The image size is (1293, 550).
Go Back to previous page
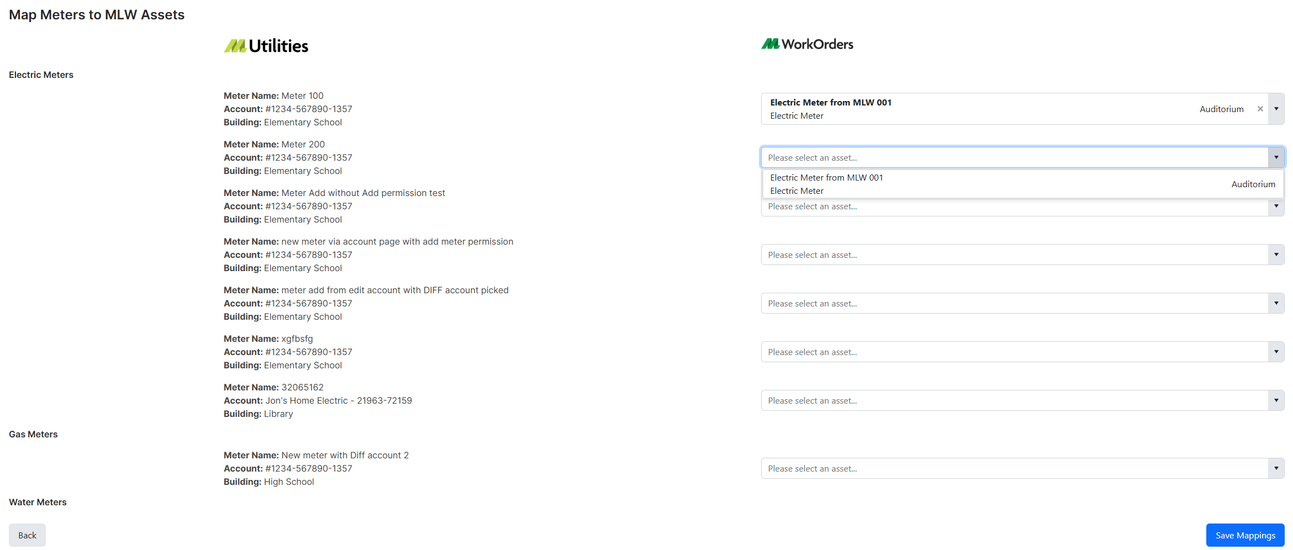click(x=27, y=535)
